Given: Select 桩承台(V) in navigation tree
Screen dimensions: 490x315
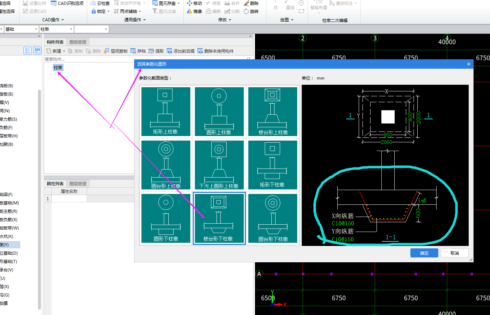Looking at the screenshot, I should (7, 270).
